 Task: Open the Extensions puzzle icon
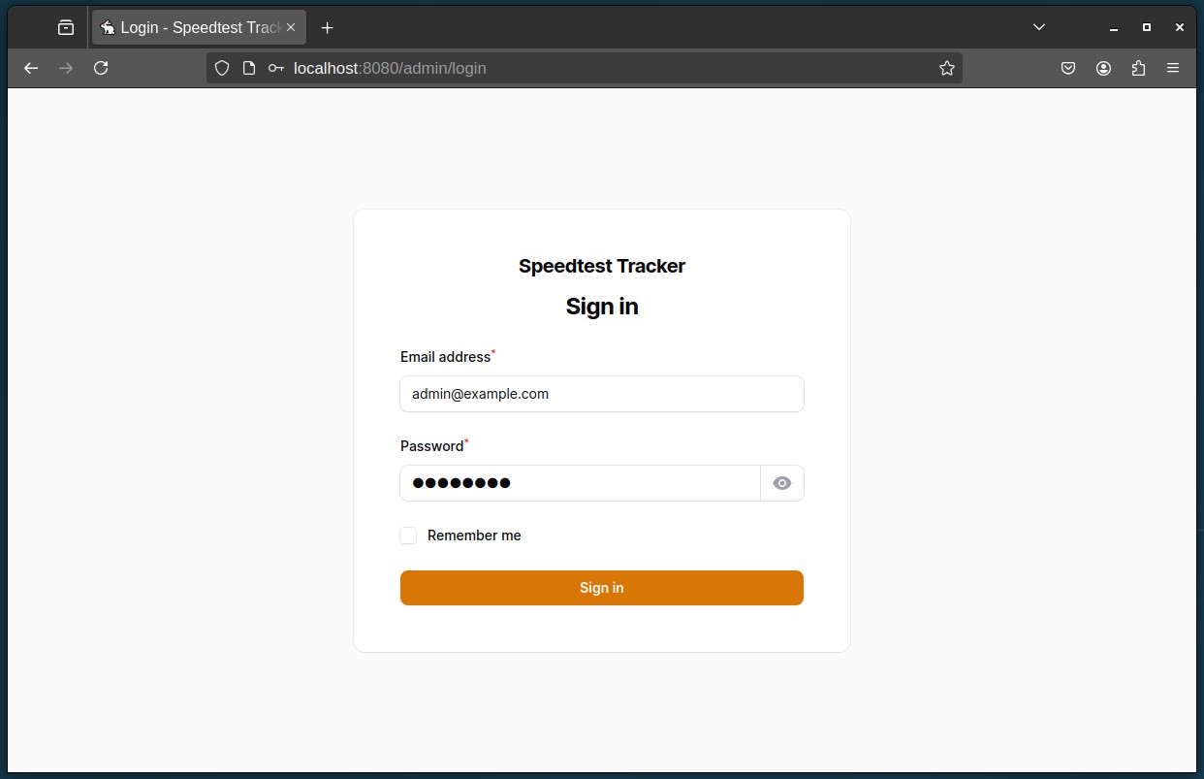coord(1138,68)
